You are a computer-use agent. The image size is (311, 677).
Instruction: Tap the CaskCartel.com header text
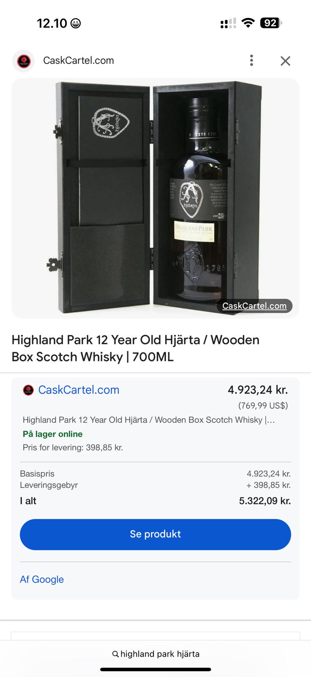(79, 61)
